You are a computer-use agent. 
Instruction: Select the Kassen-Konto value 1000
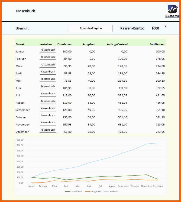coord(155,28)
